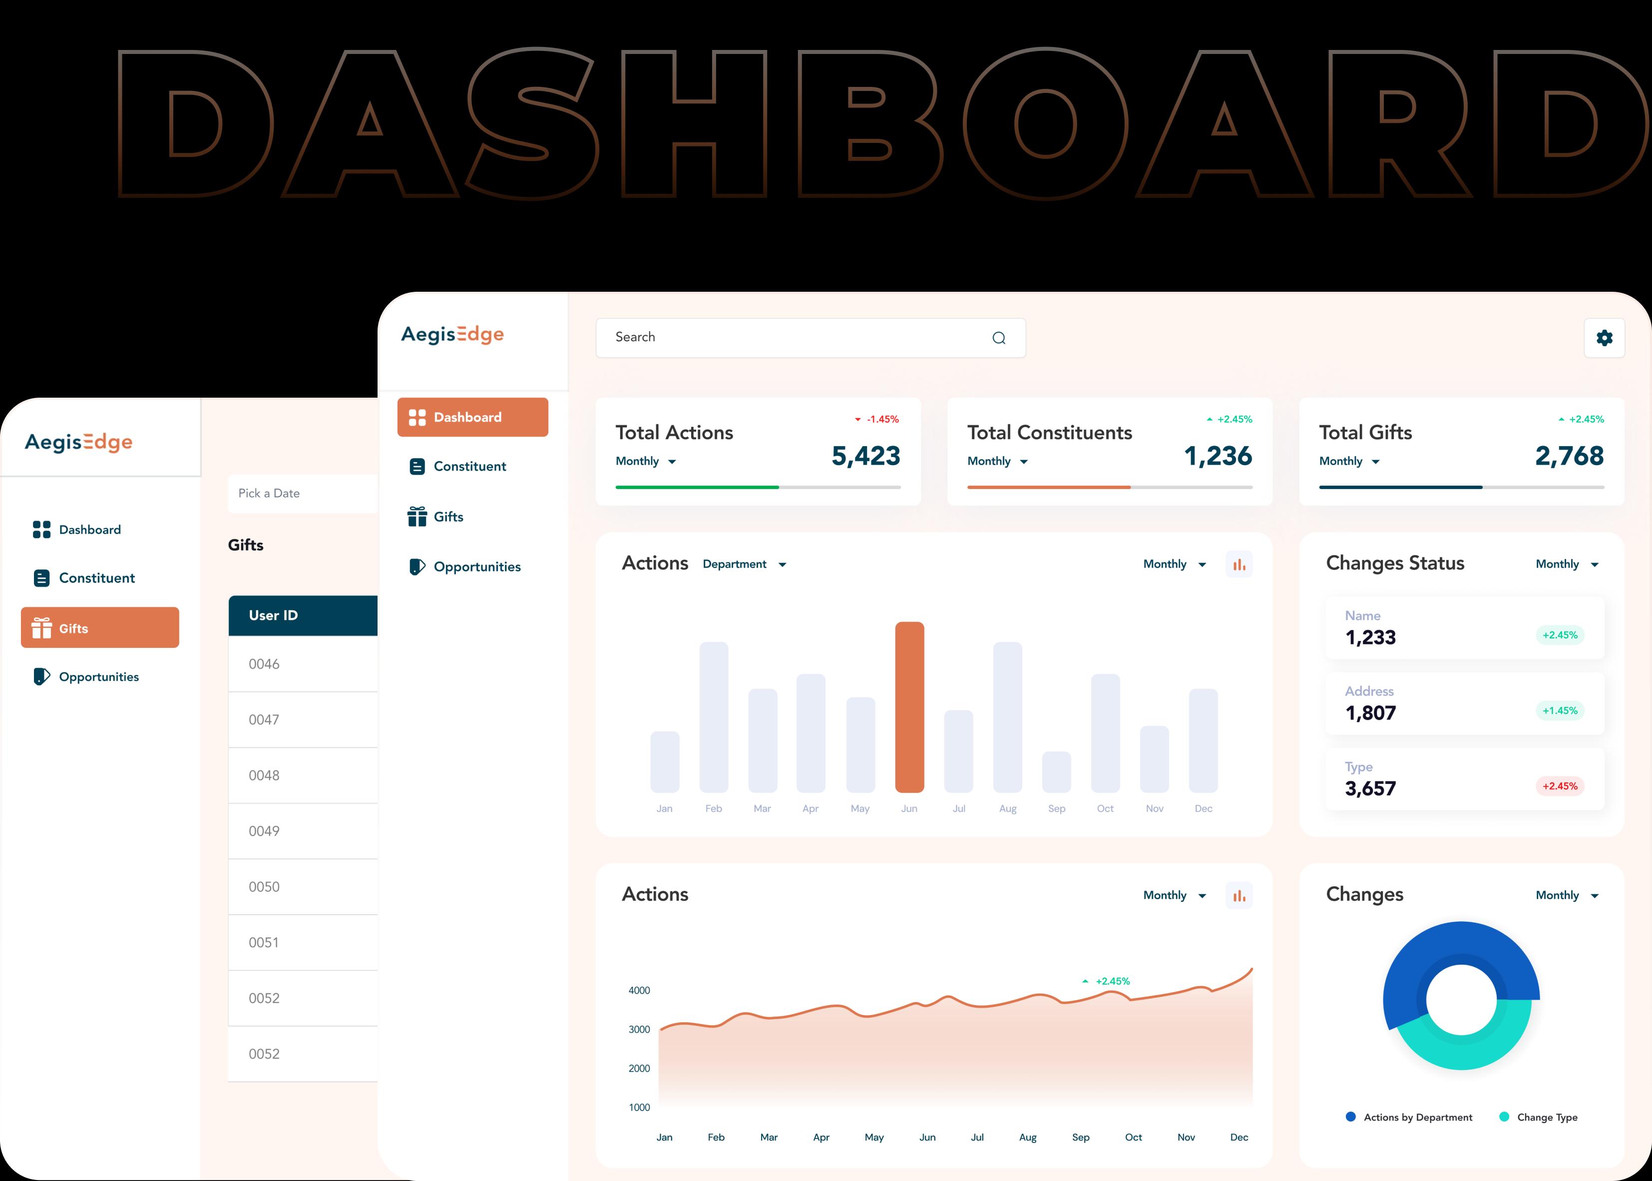Click the AegisEdge logo in front panel
The width and height of the screenshot is (1652, 1181).
coord(452,335)
